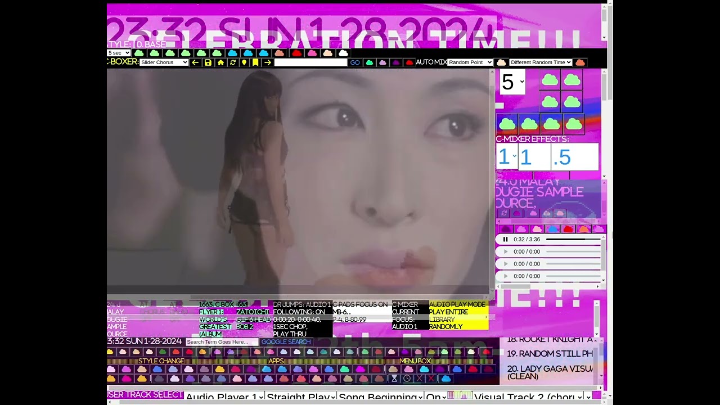Click the Search Term Goes Here field
The image size is (720, 405).
pyautogui.click(x=222, y=342)
